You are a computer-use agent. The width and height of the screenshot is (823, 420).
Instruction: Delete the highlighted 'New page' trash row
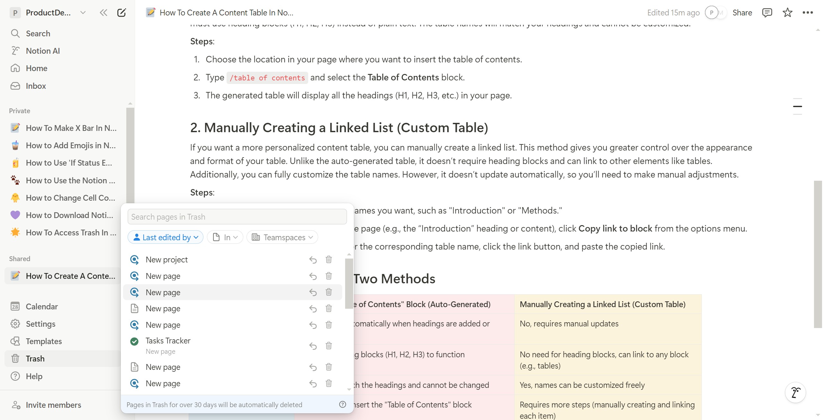328,292
